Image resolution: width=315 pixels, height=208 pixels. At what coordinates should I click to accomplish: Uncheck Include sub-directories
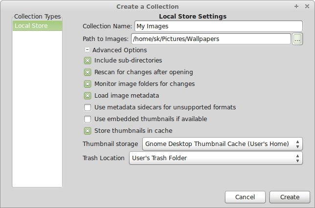(x=88, y=61)
